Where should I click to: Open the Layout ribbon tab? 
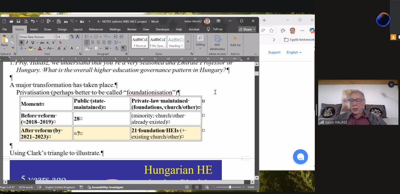78,29
